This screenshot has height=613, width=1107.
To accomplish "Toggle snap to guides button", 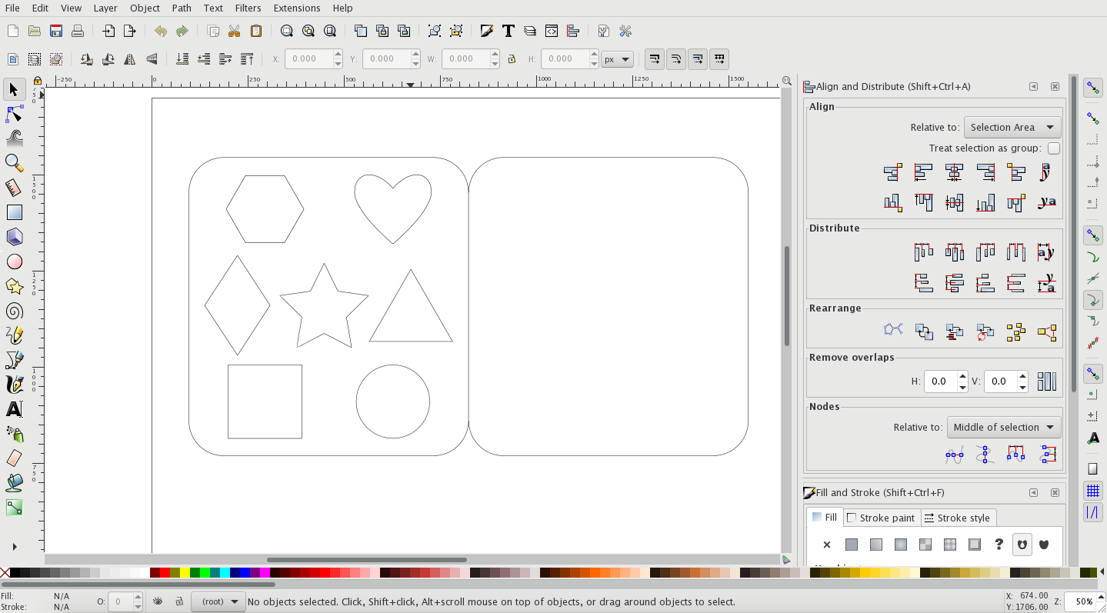I will click(x=1092, y=512).
